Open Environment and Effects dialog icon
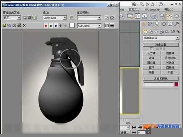The image size is (183, 137). coord(112,18)
